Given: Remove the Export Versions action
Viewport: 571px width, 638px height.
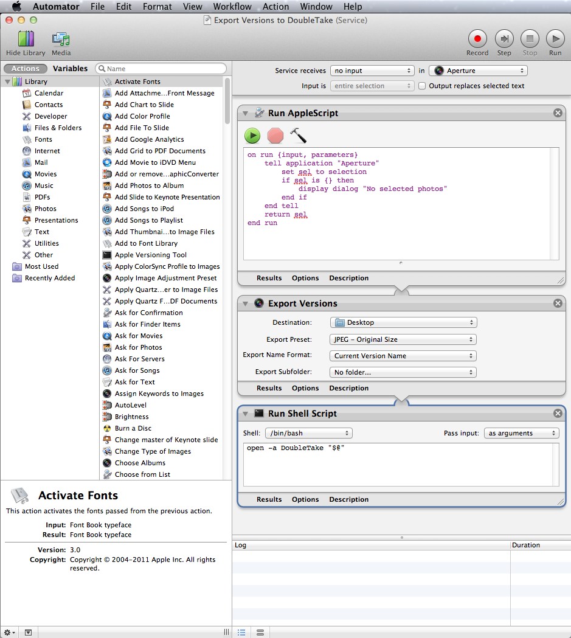Looking at the screenshot, I should point(558,303).
